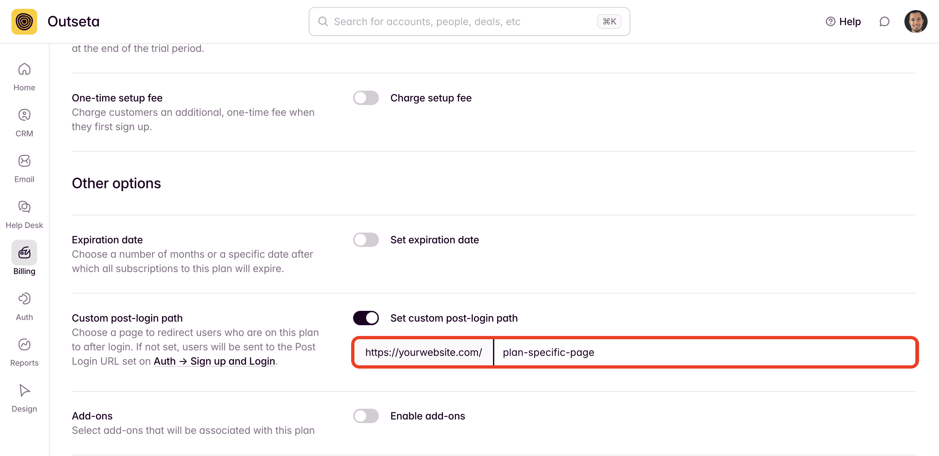
Task: Open the Email section icon
Action: tap(24, 161)
